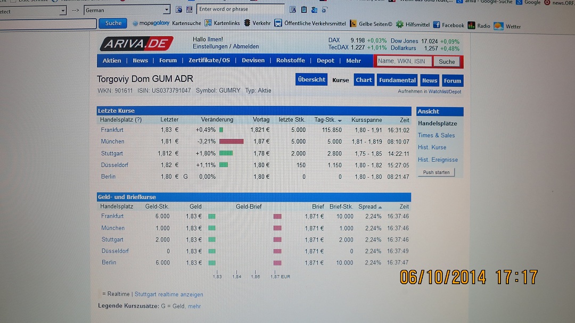575x323 pixels.
Task: Switch to the Übersicht tab
Action: coord(311,80)
